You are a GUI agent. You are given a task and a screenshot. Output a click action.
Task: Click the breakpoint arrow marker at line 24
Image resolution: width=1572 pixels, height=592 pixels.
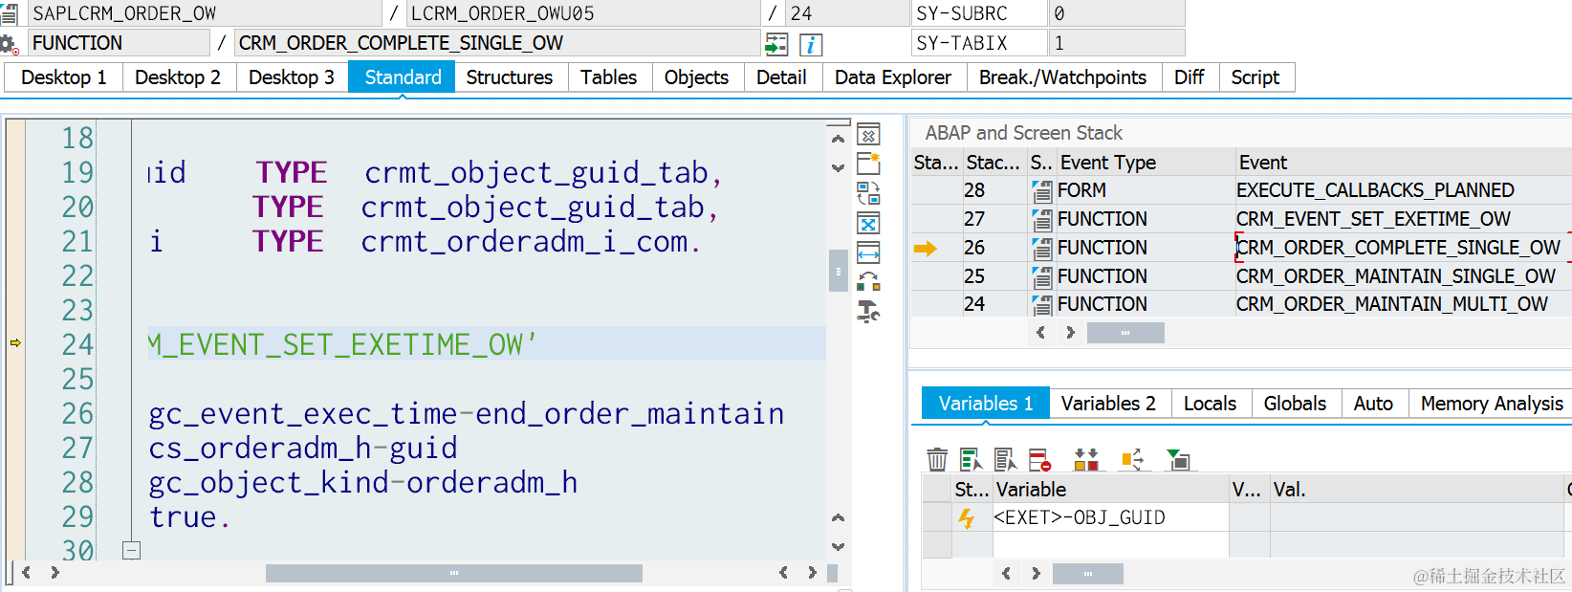[x=15, y=342]
